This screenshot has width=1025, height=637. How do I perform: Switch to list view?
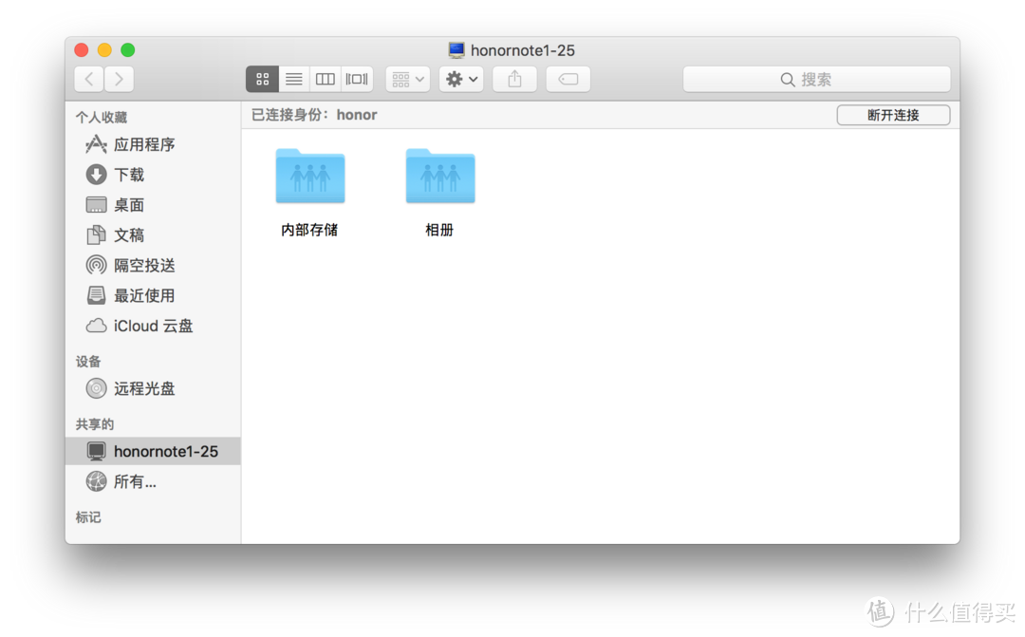point(294,79)
